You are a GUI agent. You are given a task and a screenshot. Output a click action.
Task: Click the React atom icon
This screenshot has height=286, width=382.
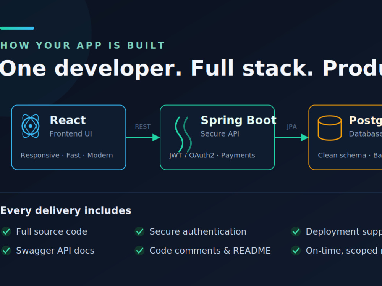(x=31, y=126)
